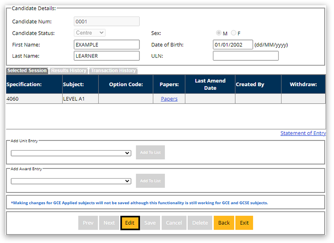
Task: Open the Candidate Status dropdown
Action: (x=90, y=33)
